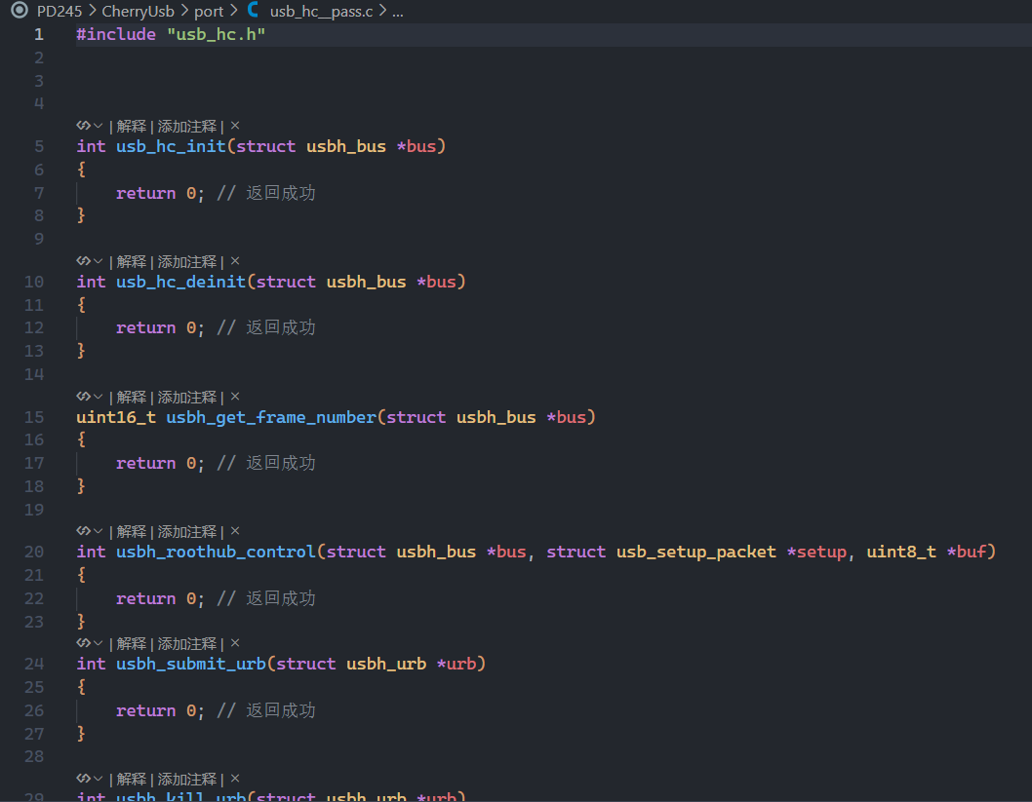Open the port folder breadcrumb

pos(209,12)
